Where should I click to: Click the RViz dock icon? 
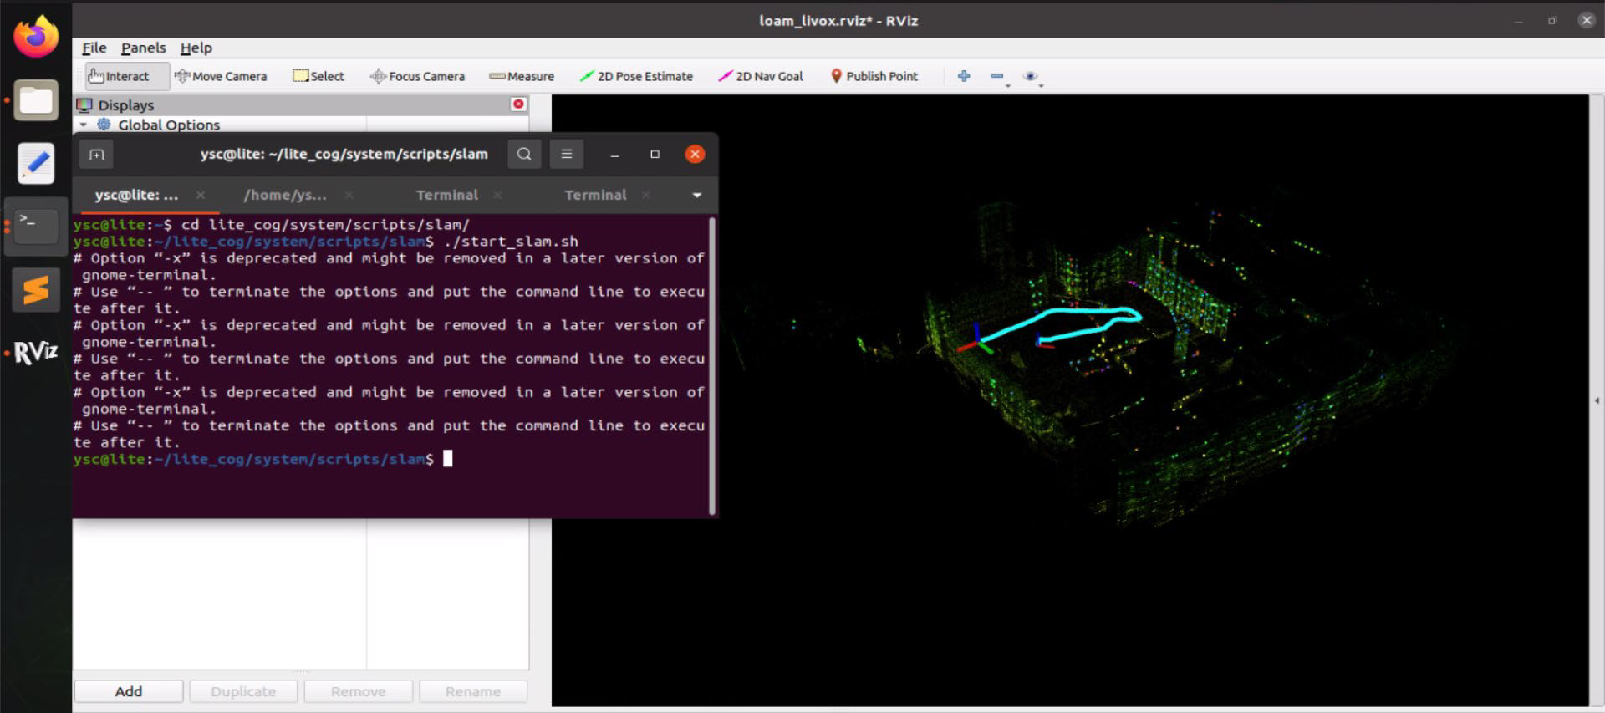point(36,353)
